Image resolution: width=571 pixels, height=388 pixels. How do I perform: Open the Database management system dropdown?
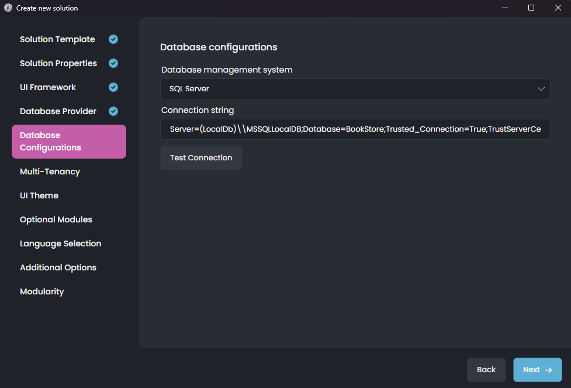[x=355, y=88]
